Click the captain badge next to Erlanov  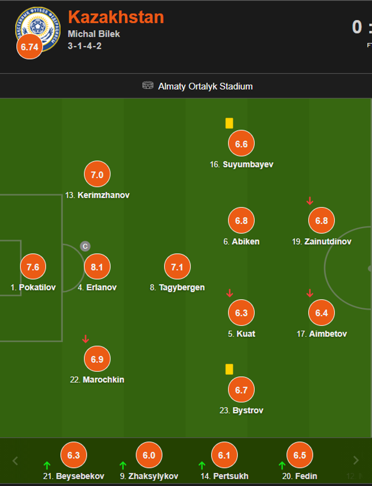[x=85, y=246]
